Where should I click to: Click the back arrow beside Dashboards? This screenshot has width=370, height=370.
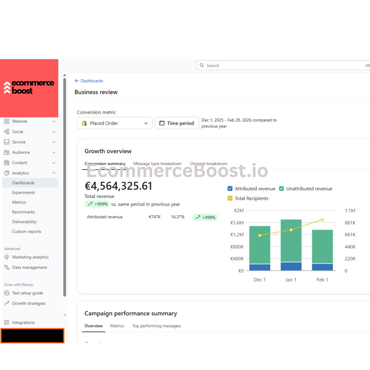tap(77, 81)
